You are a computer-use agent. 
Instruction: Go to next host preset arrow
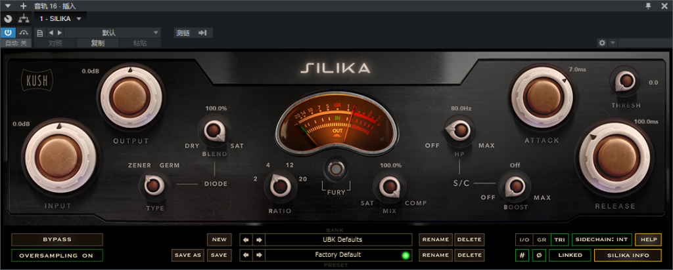tap(60, 33)
